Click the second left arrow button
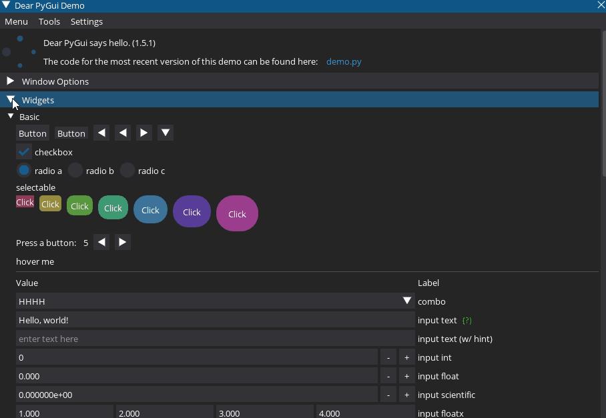Image resolution: width=606 pixels, height=418 pixels. point(123,133)
